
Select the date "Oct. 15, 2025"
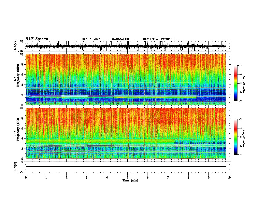click(x=91, y=39)
